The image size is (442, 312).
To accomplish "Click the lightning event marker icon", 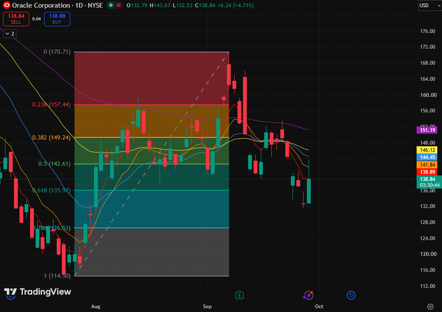I will click(x=308, y=295).
